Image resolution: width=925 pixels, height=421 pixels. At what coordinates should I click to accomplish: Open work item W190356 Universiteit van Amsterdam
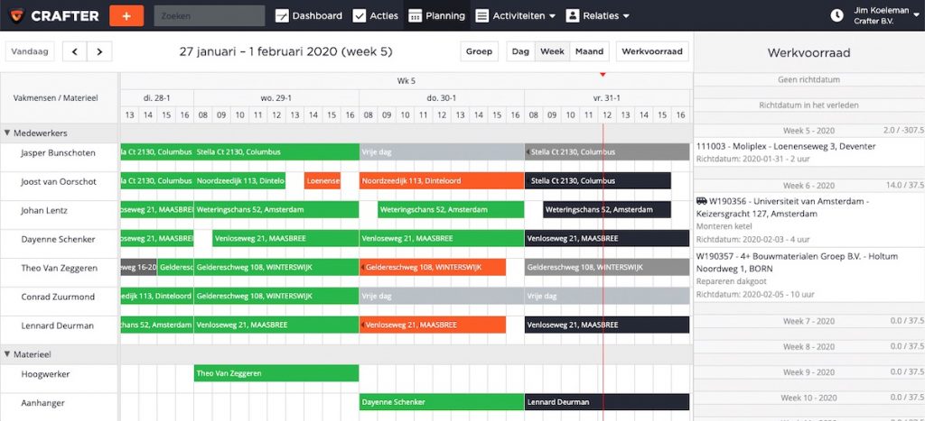click(x=809, y=220)
